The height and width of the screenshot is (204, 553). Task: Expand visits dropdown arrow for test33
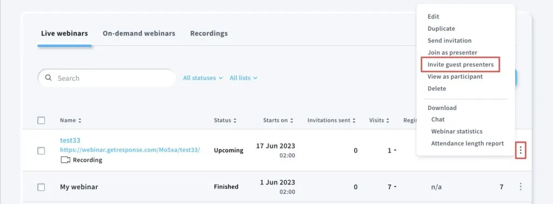pyautogui.click(x=395, y=151)
